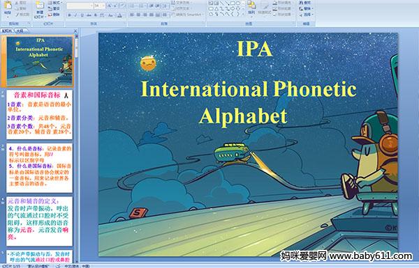The height and width of the screenshot is (268, 419).
Task: Apply distributed alignment
Action: pyautogui.click(x=158, y=15)
